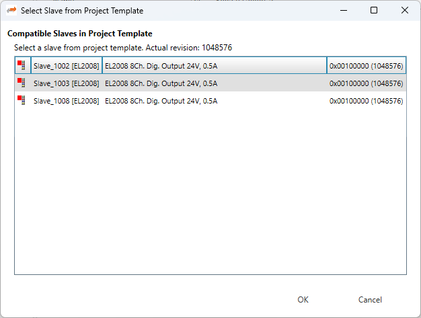This screenshot has width=421, height=318.
Task: Click the description text of the Slave_1008 row
Action: (x=161, y=101)
